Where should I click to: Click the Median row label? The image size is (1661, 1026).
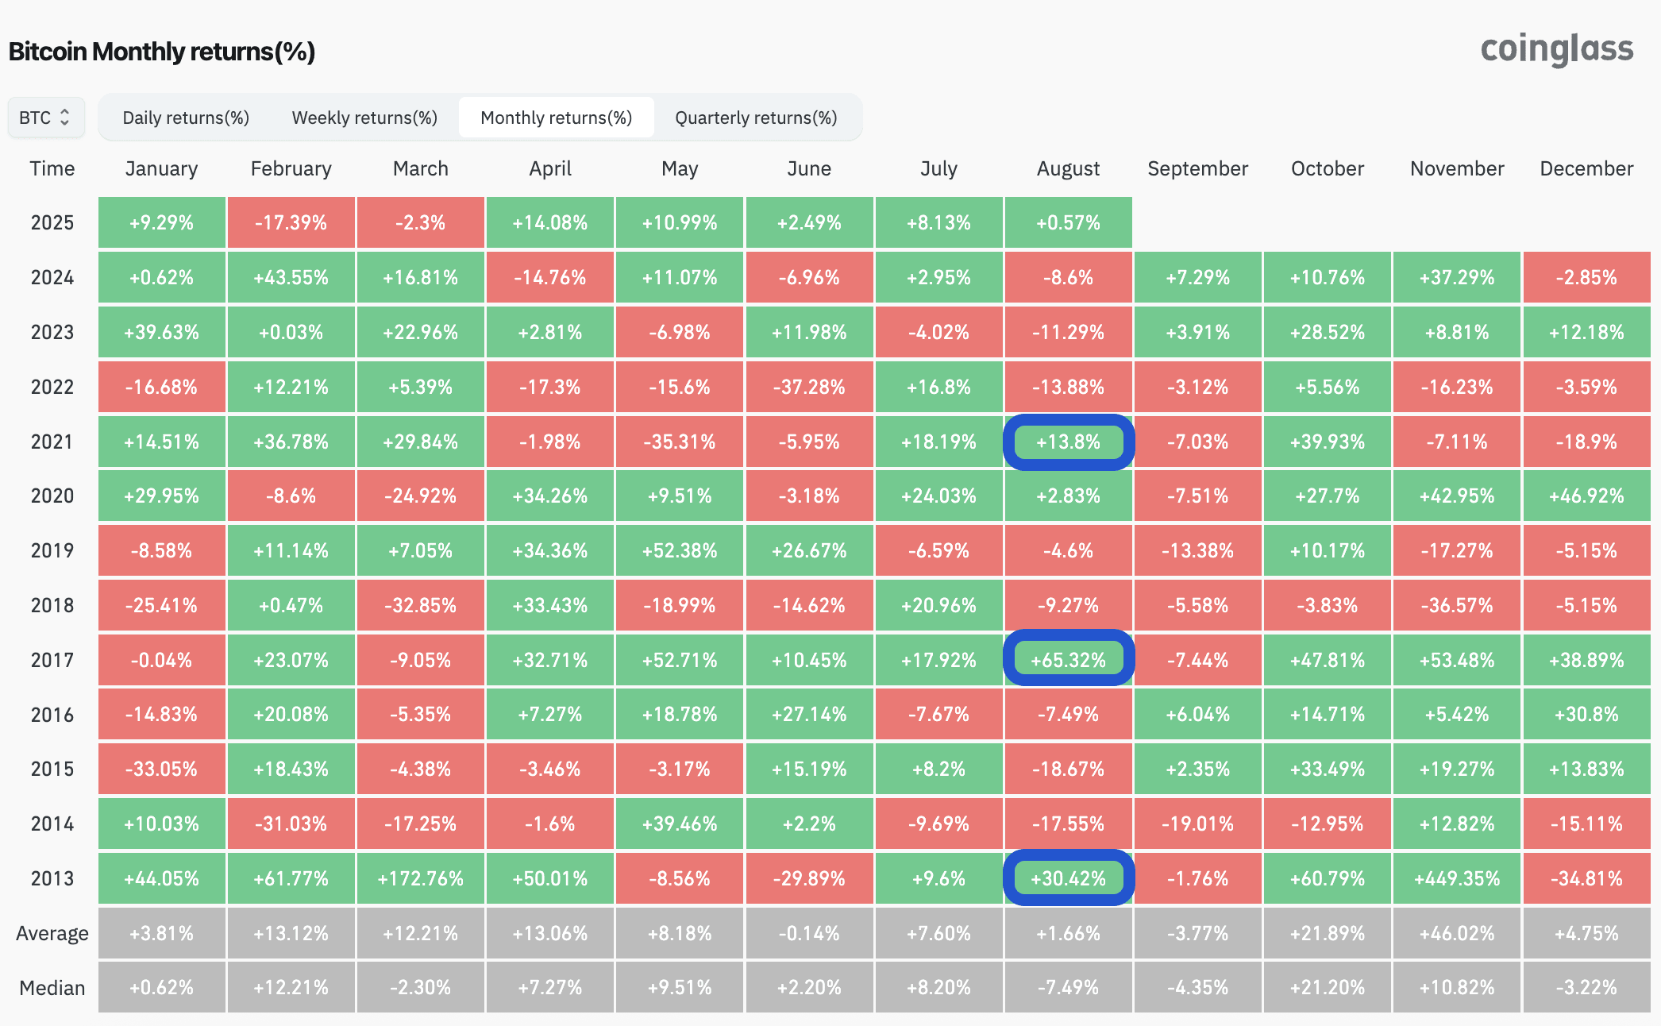pyautogui.click(x=52, y=988)
